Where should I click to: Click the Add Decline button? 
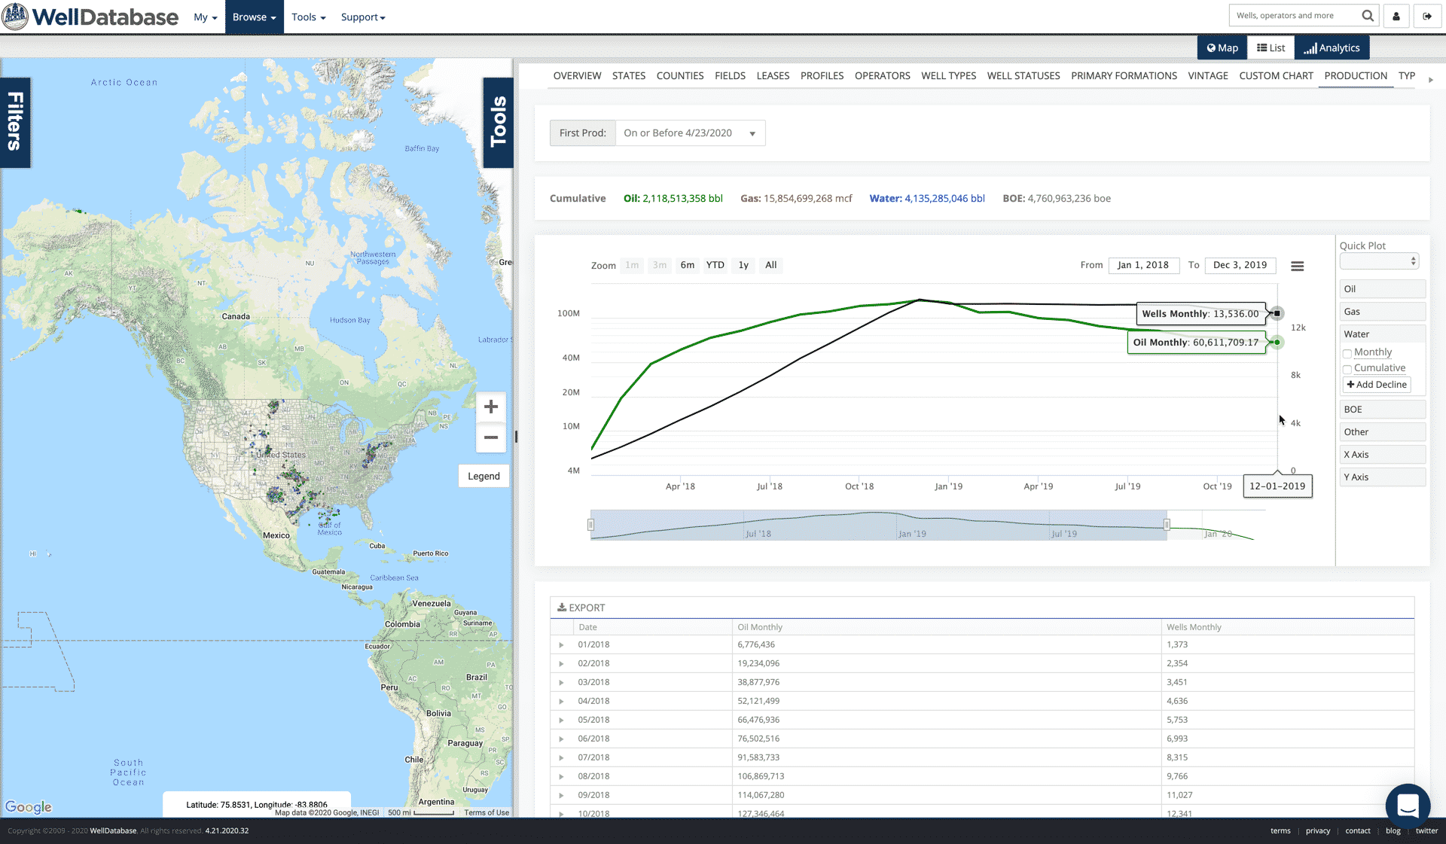click(1376, 384)
